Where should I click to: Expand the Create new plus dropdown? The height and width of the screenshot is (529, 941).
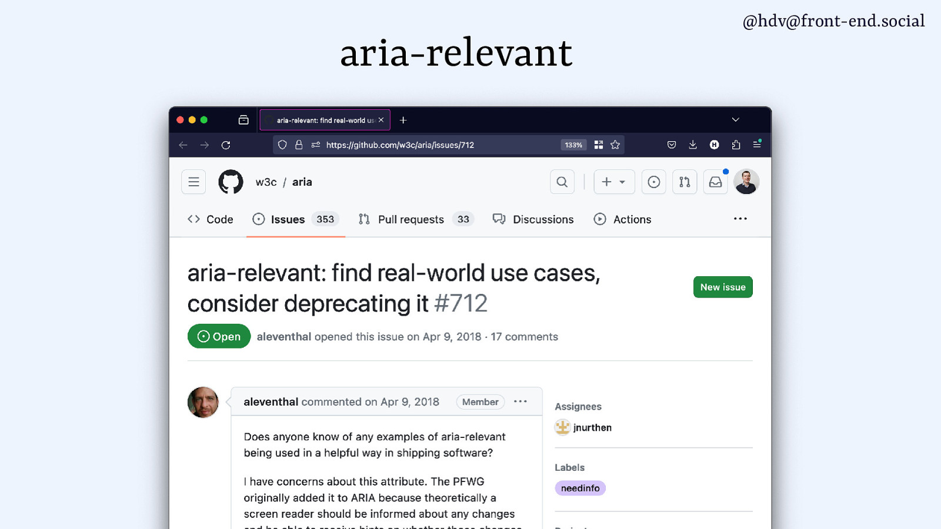(x=614, y=182)
